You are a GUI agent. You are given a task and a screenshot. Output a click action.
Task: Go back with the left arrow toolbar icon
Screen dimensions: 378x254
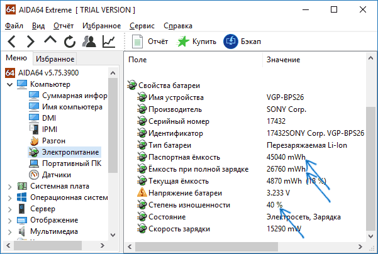tap(11, 41)
